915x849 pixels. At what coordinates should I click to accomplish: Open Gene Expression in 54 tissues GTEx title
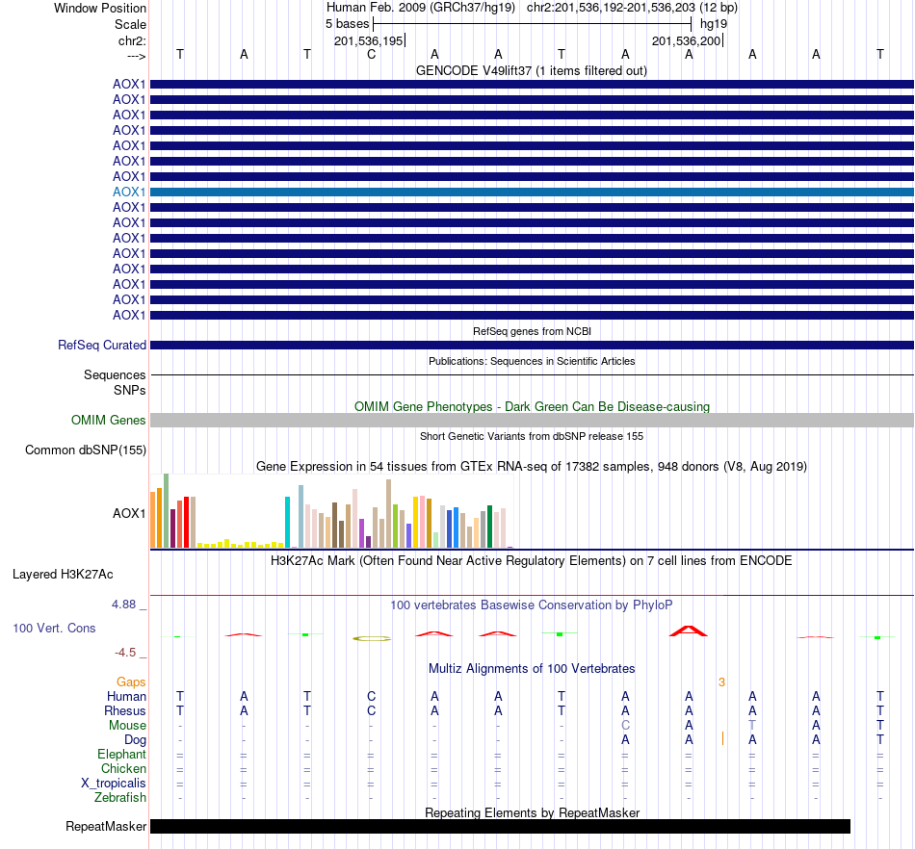pyautogui.click(x=532, y=467)
